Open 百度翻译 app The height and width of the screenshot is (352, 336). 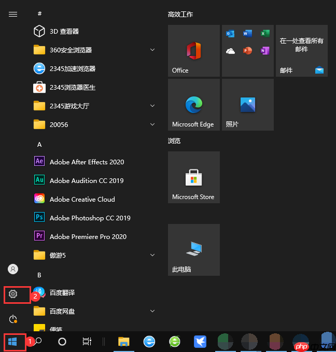tap(94, 292)
